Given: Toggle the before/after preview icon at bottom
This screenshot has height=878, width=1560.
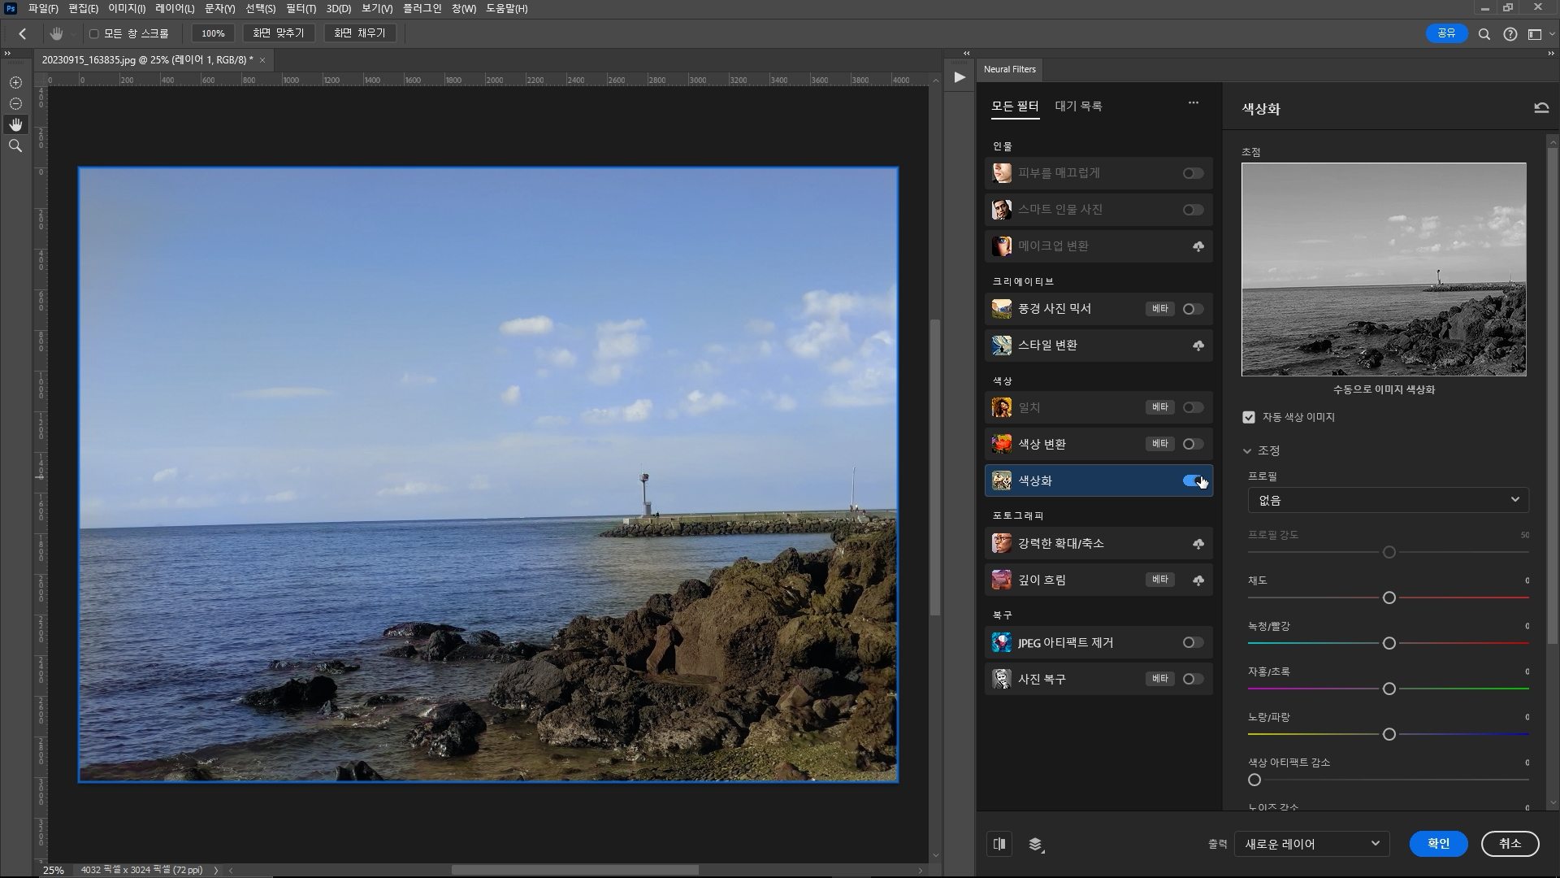Looking at the screenshot, I should 999,844.
